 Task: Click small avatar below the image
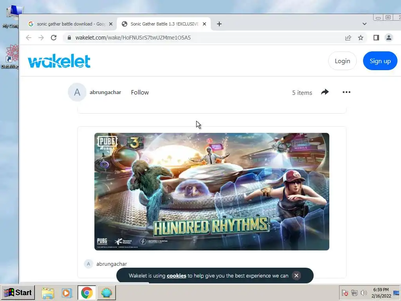point(89,264)
